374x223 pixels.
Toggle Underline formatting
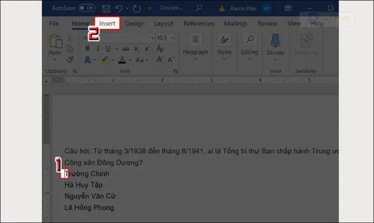coord(108,49)
